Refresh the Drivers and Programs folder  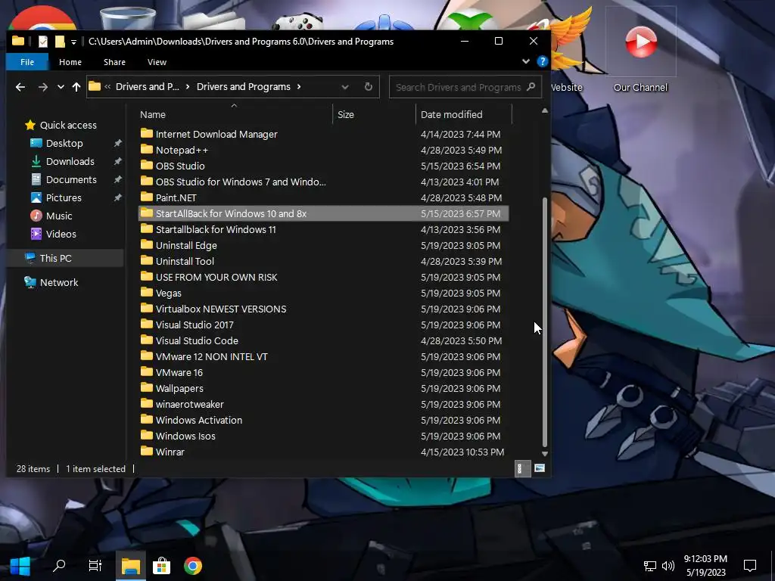pos(369,87)
